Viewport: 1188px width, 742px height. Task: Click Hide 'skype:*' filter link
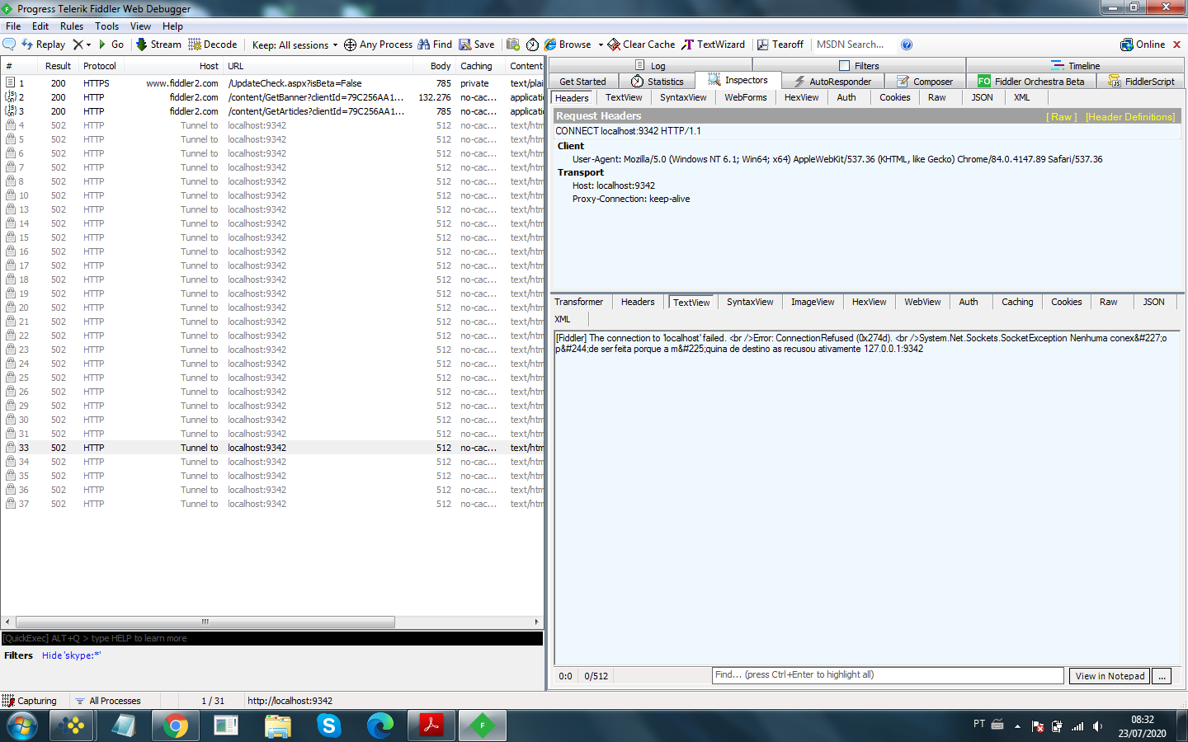[x=71, y=655]
